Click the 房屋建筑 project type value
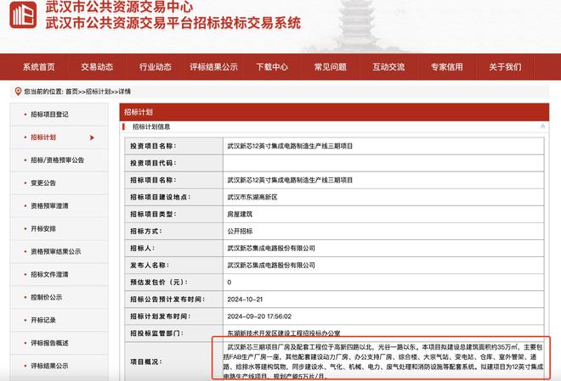Viewport: 561px width, 381px height. 240,214
